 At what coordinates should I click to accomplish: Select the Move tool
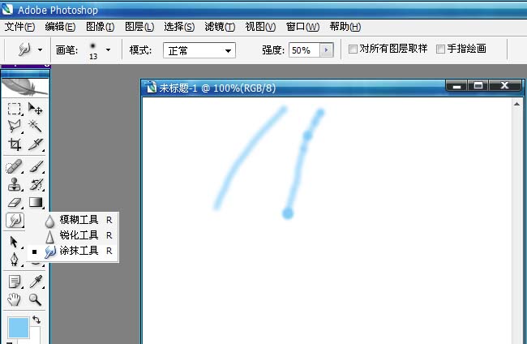pyautogui.click(x=36, y=109)
